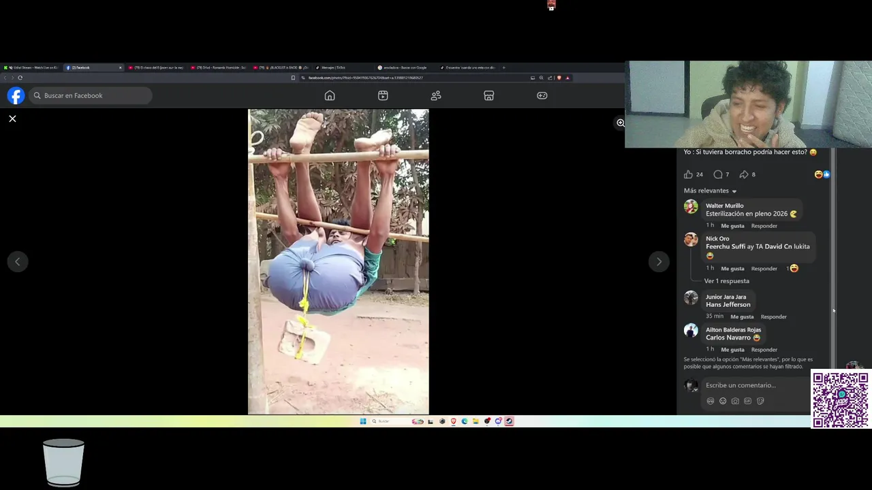Like Walter Murillo's comment
Screen dimensions: 872x490
pyautogui.click(x=732, y=226)
